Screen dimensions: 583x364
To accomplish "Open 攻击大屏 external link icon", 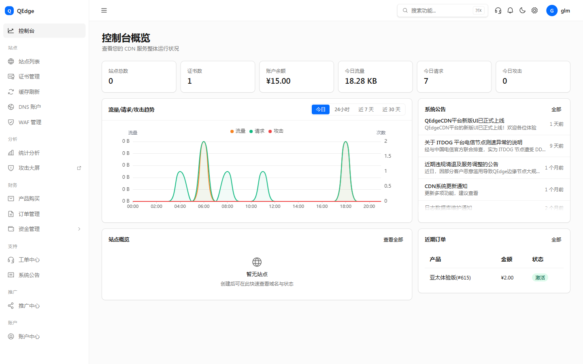I will pos(79,168).
